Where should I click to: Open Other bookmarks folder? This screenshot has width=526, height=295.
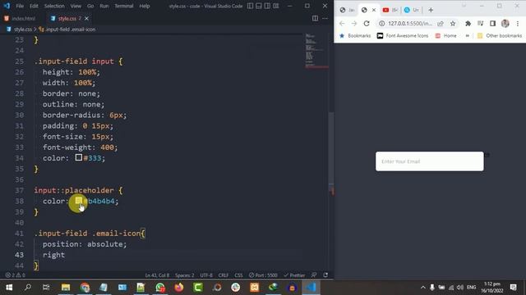click(x=500, y=36)
